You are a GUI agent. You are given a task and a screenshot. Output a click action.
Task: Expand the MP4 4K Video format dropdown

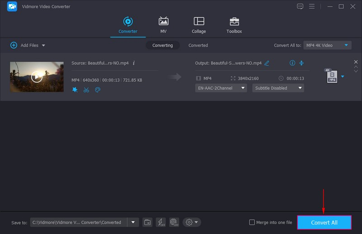tap(328, 45)
